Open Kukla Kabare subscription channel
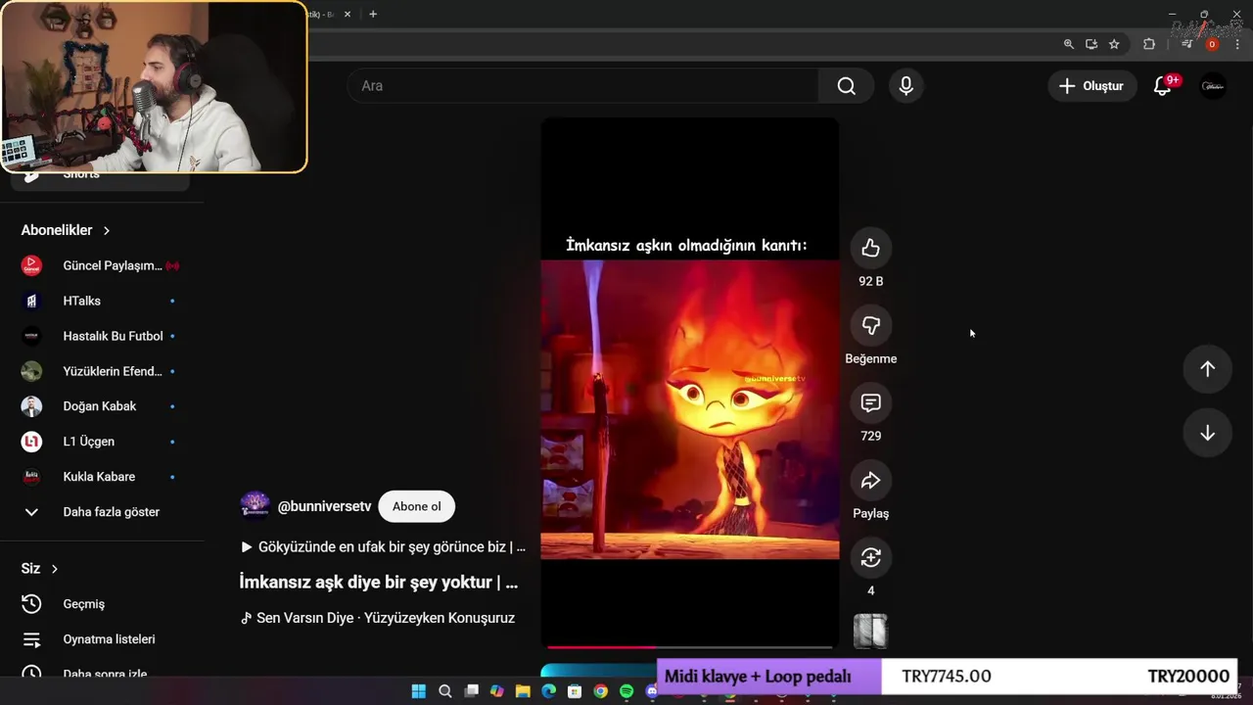The width and height of the screenshot is (1253, 705). tap(101, 477)
